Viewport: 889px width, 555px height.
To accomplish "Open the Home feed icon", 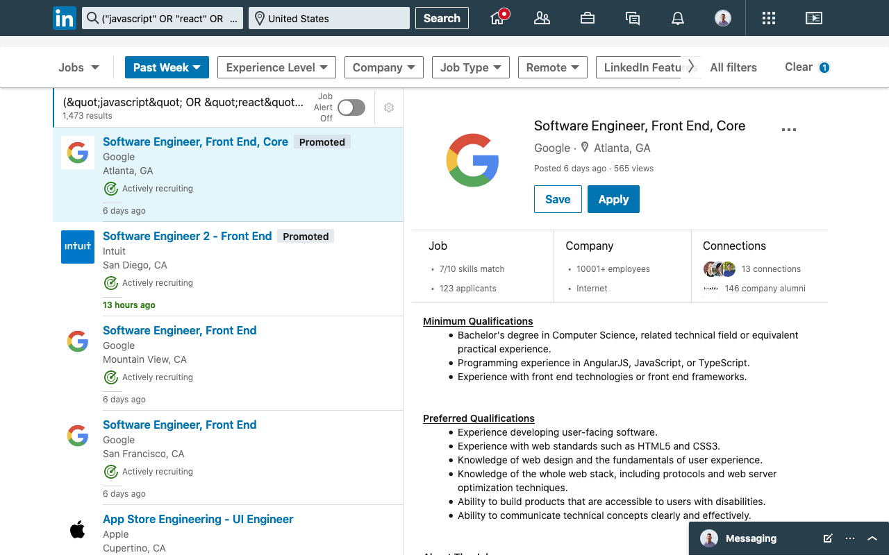I will click(x=498, y=18).
